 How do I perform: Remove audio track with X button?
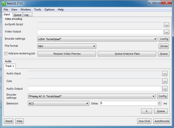pos(146,111)
